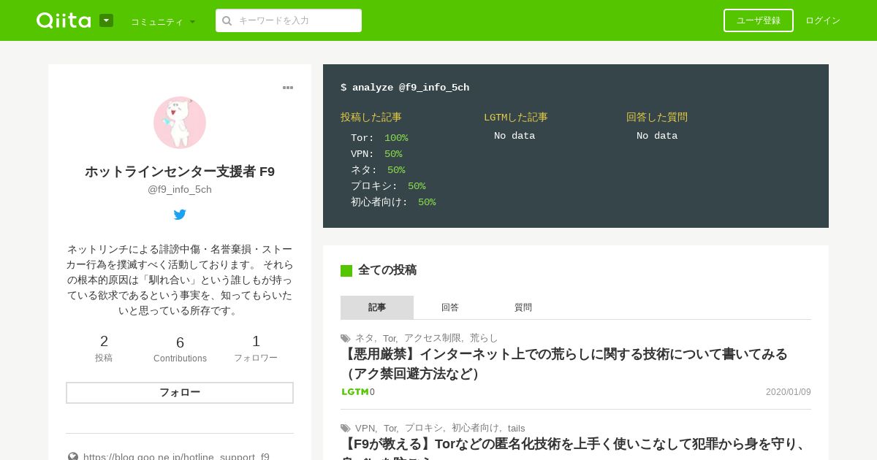Click the 荒らし tag
Image resolution: width=877 pixels, height=460 pixels.
pos(484,338)
